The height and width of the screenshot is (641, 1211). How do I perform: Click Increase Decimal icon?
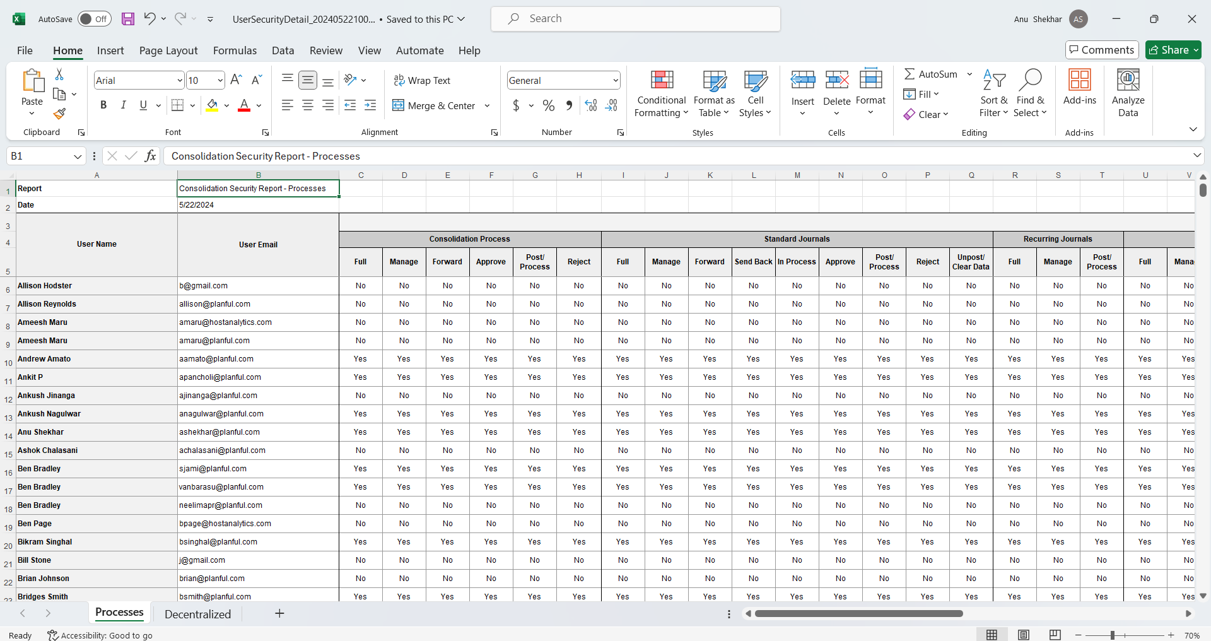coord(591,105)
